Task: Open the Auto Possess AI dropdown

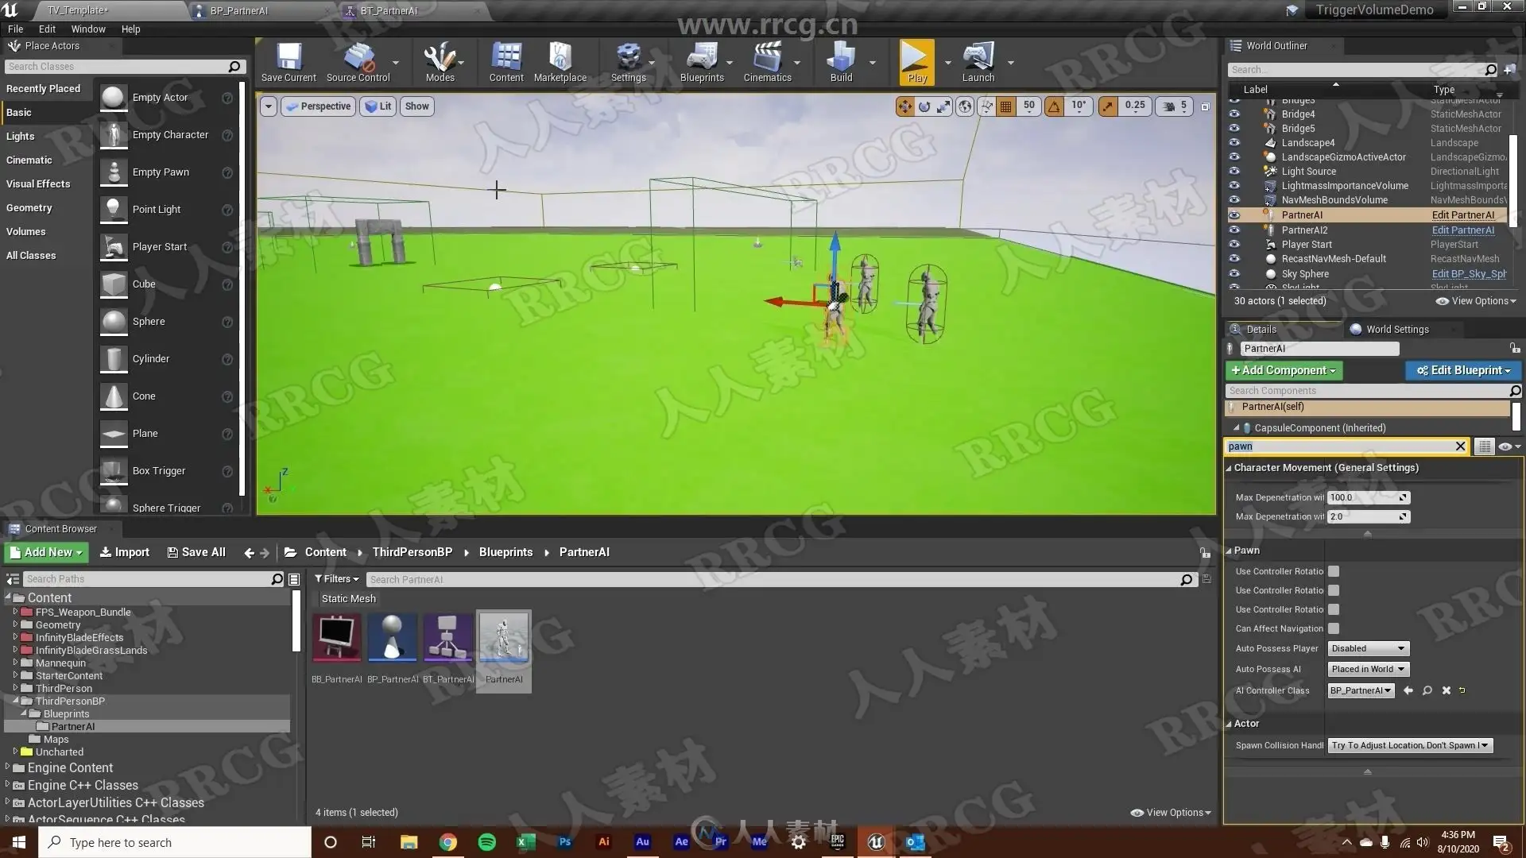Action: [1368, 670]
